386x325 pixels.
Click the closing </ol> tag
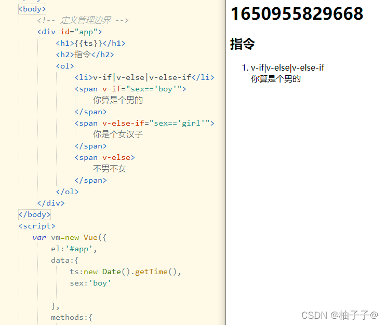pos(67,192)
